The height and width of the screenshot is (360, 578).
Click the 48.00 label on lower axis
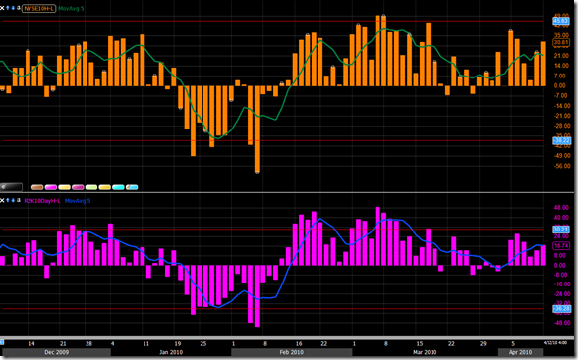[561, 207]
